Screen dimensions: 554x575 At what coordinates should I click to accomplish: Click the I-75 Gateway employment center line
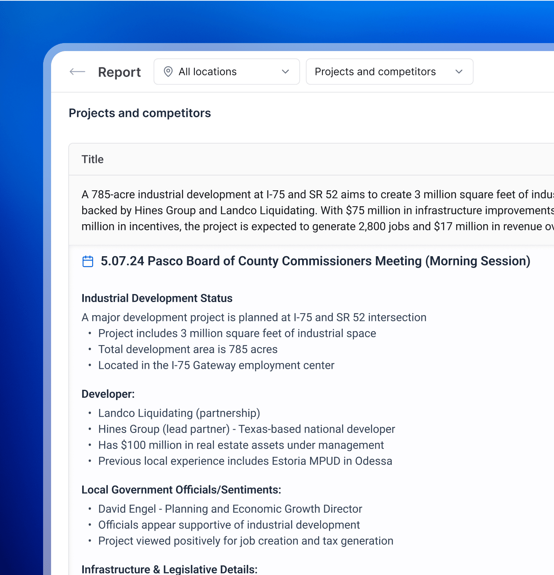(216, 366)
